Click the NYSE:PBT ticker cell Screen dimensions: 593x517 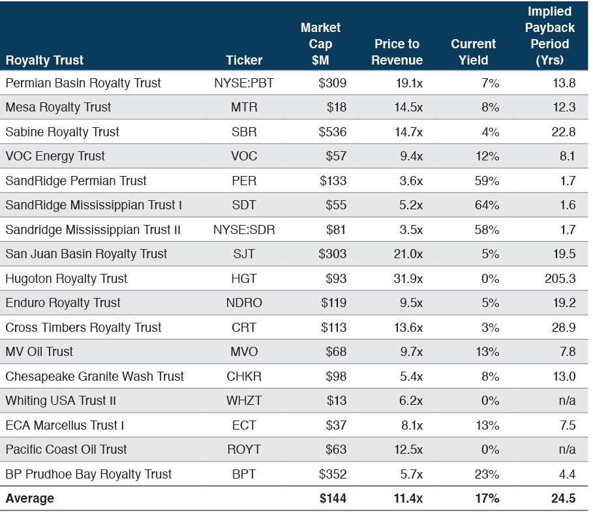pos(244,83)
